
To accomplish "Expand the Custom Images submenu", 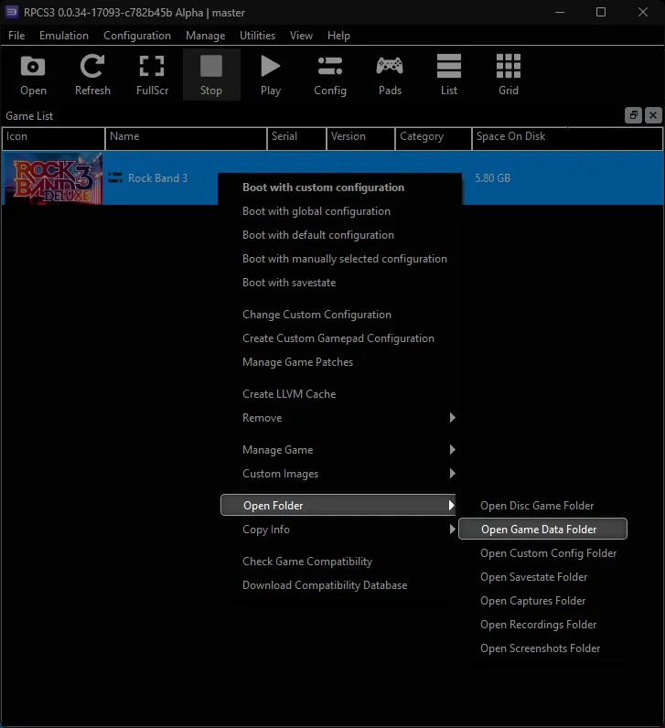I will click(x=339, y=473).
